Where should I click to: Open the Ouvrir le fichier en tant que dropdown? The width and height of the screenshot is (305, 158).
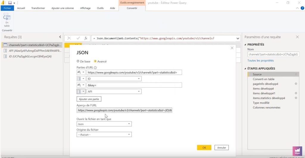tap(104, 124)
